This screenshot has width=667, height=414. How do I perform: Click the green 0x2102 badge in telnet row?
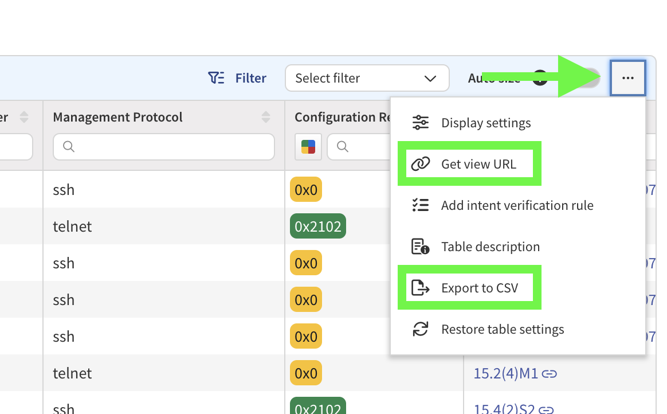point(317,226)
